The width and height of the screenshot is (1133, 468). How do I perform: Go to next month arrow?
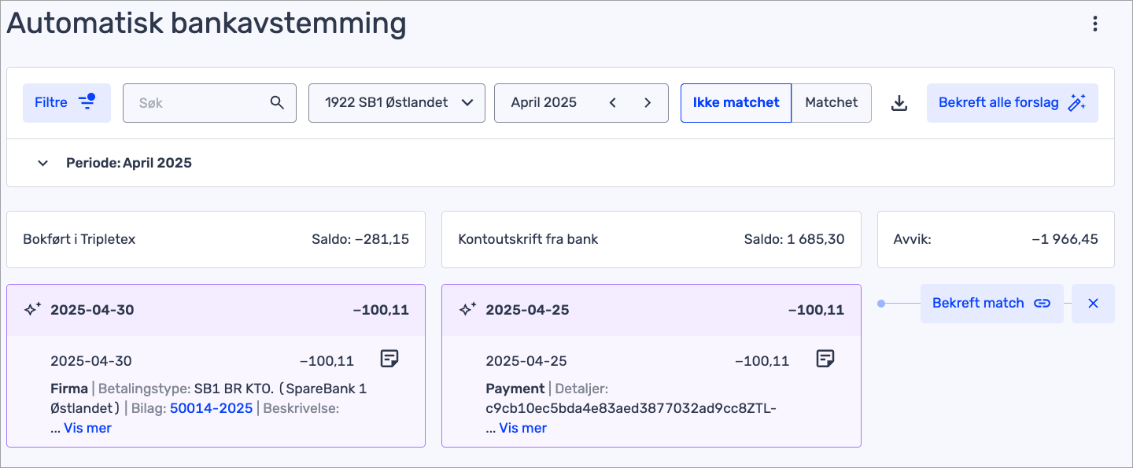648,103
